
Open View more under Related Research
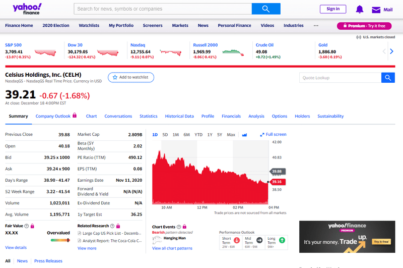[x=87, y=248]
